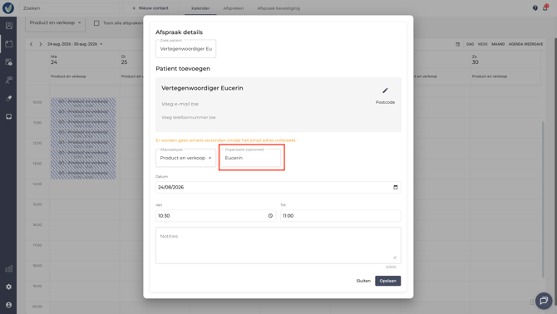
Task: Click the 10:00 Product en verkoop appointment block
Action: tap(83, 103)
